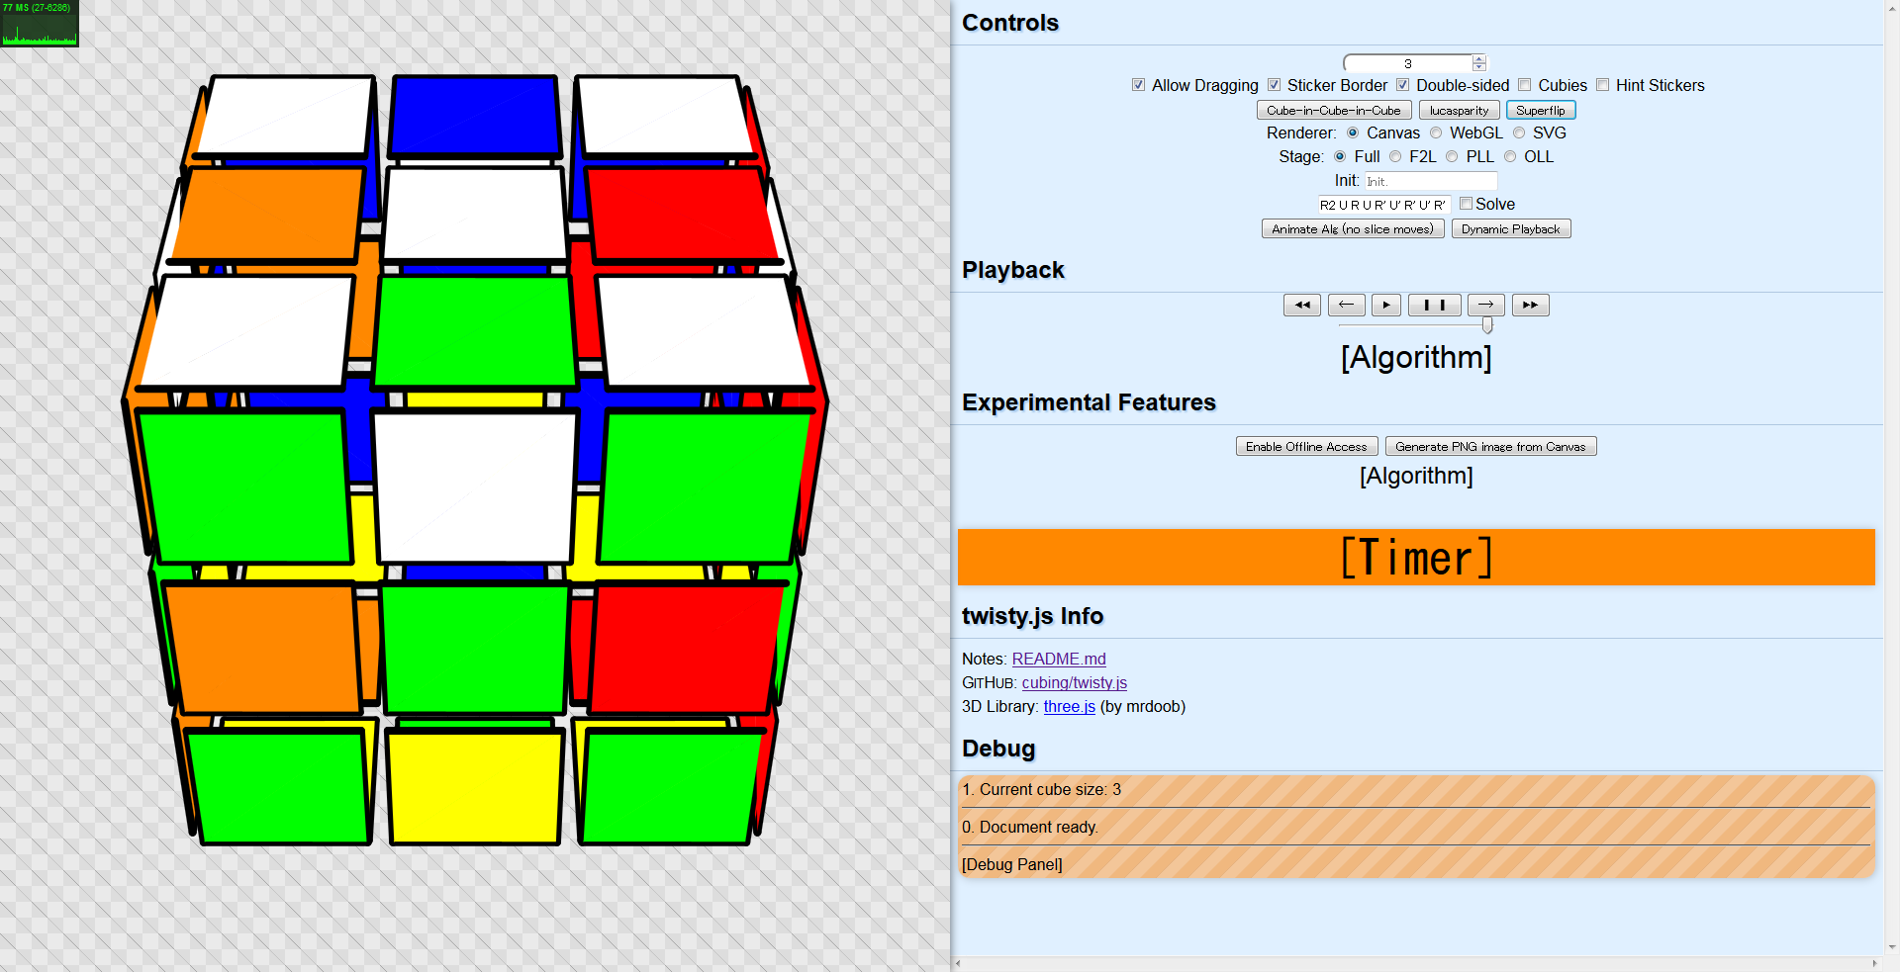Click the Init input field

[1431, 181]
